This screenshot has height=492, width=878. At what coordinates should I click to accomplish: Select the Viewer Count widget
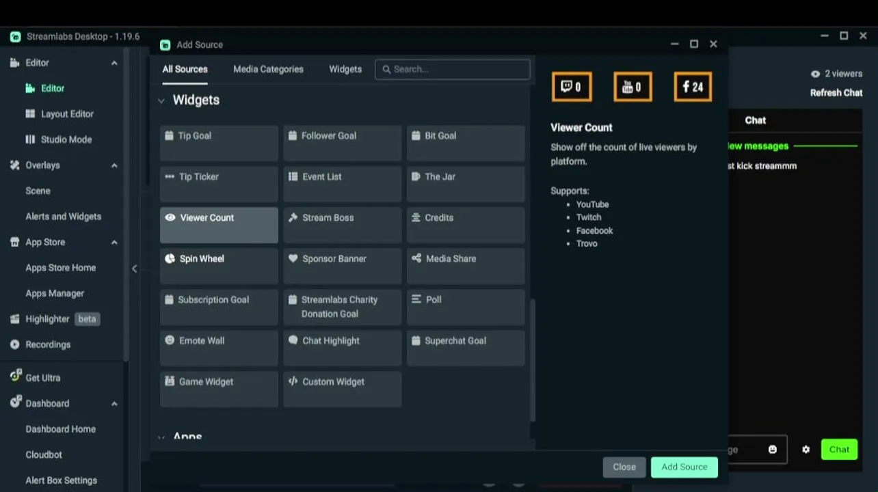click(x=219, y=225)
